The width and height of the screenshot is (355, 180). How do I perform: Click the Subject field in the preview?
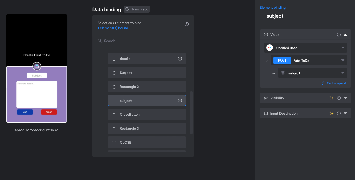[x=37, y=75]
